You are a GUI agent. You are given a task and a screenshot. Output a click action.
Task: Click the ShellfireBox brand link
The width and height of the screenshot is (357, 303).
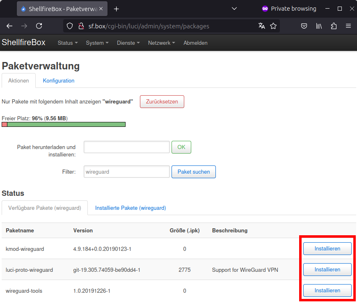(24, 42)
